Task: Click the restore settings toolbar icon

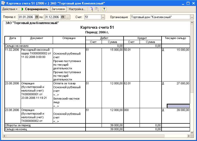Action: 97,9
